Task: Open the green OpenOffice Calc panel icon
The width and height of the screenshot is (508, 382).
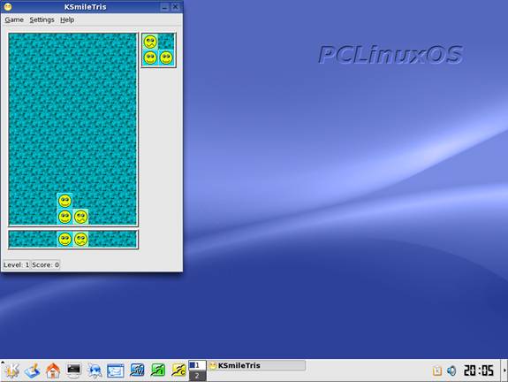Action: (x=158, y=371)
